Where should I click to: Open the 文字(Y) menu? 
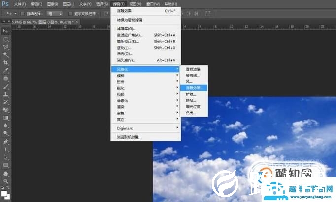point(85,4)
